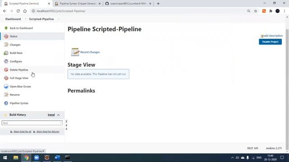The image size is (289, 162).
Task: Open Chrome's three-dot menu
Action: coord(284,11)
